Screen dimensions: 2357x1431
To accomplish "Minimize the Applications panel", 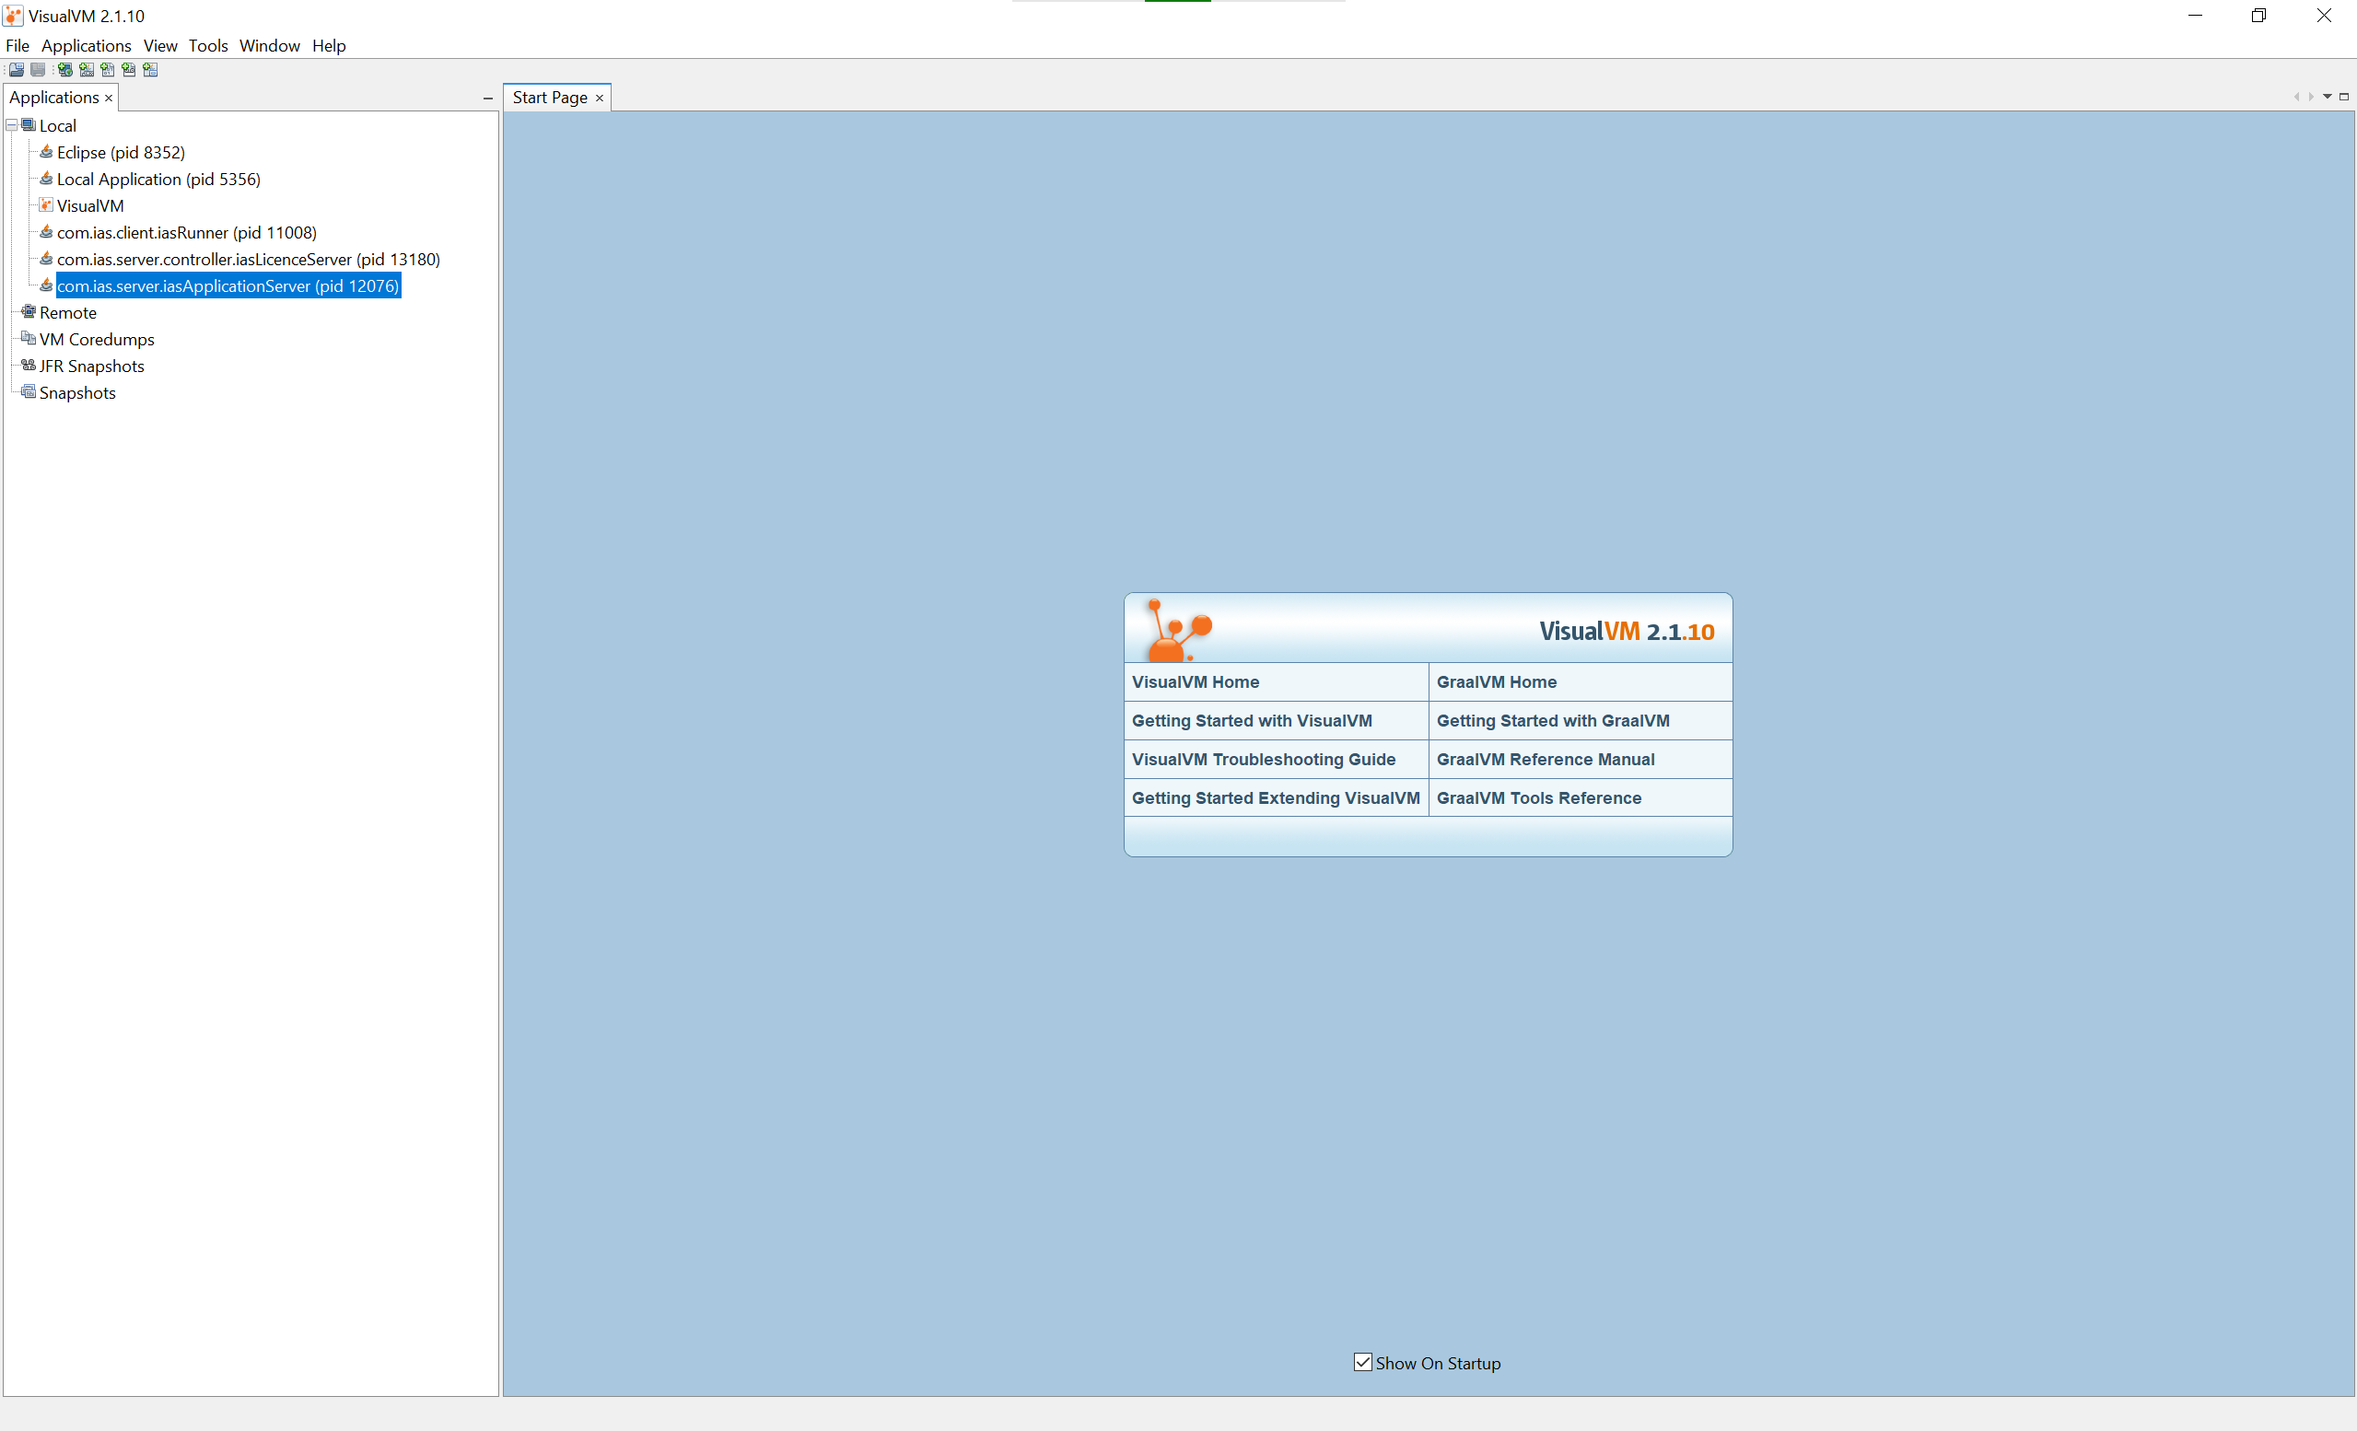I will pyautogui.click(x=488, y=99).
